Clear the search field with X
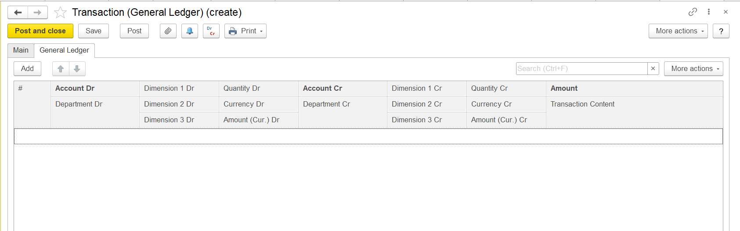The height and width of the screenshot is (231, 740). tap(653, 69)
